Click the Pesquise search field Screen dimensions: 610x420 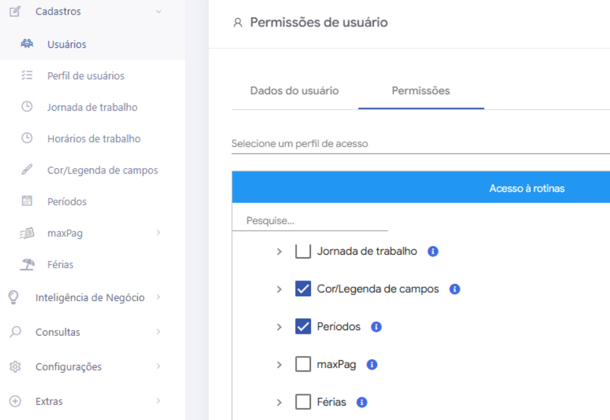coord(310,221)
